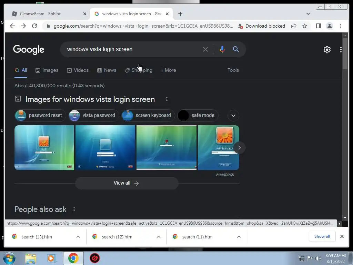Select the All results tab
The width and height of the screenshot is (353, 265).
(x=21, y=70)
